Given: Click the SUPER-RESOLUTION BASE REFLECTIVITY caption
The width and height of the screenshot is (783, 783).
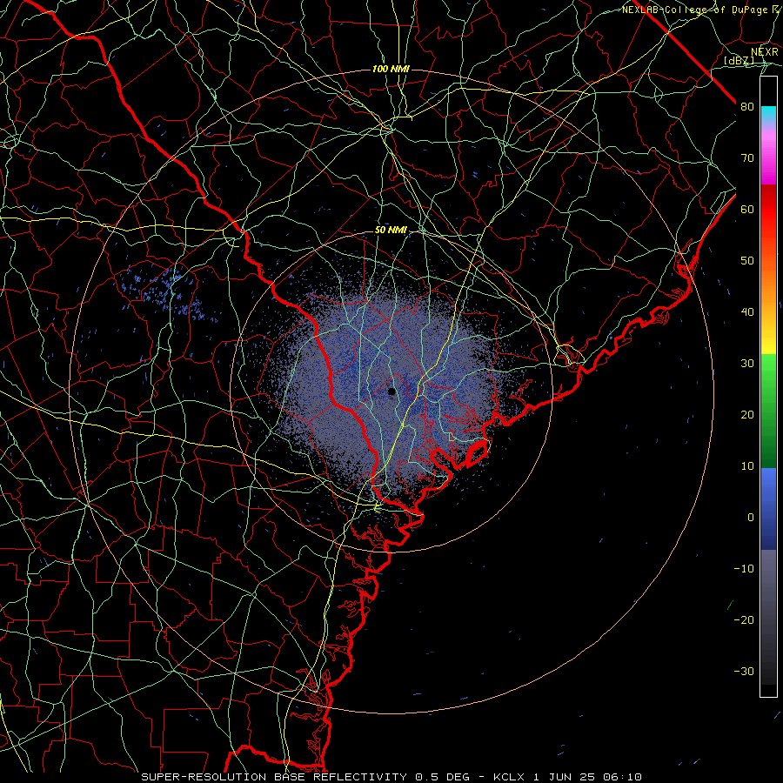Looking at the screenshot, I should [274, 777].
